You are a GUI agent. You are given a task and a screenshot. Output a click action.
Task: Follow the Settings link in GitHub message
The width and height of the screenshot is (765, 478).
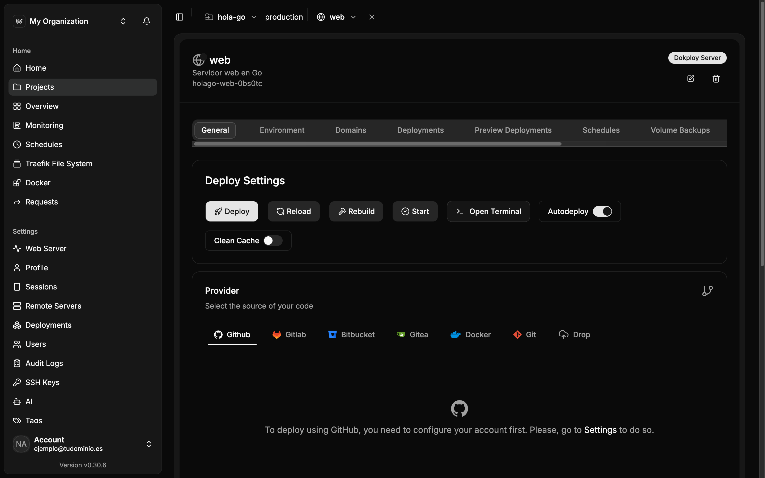[x=600, y=430]
